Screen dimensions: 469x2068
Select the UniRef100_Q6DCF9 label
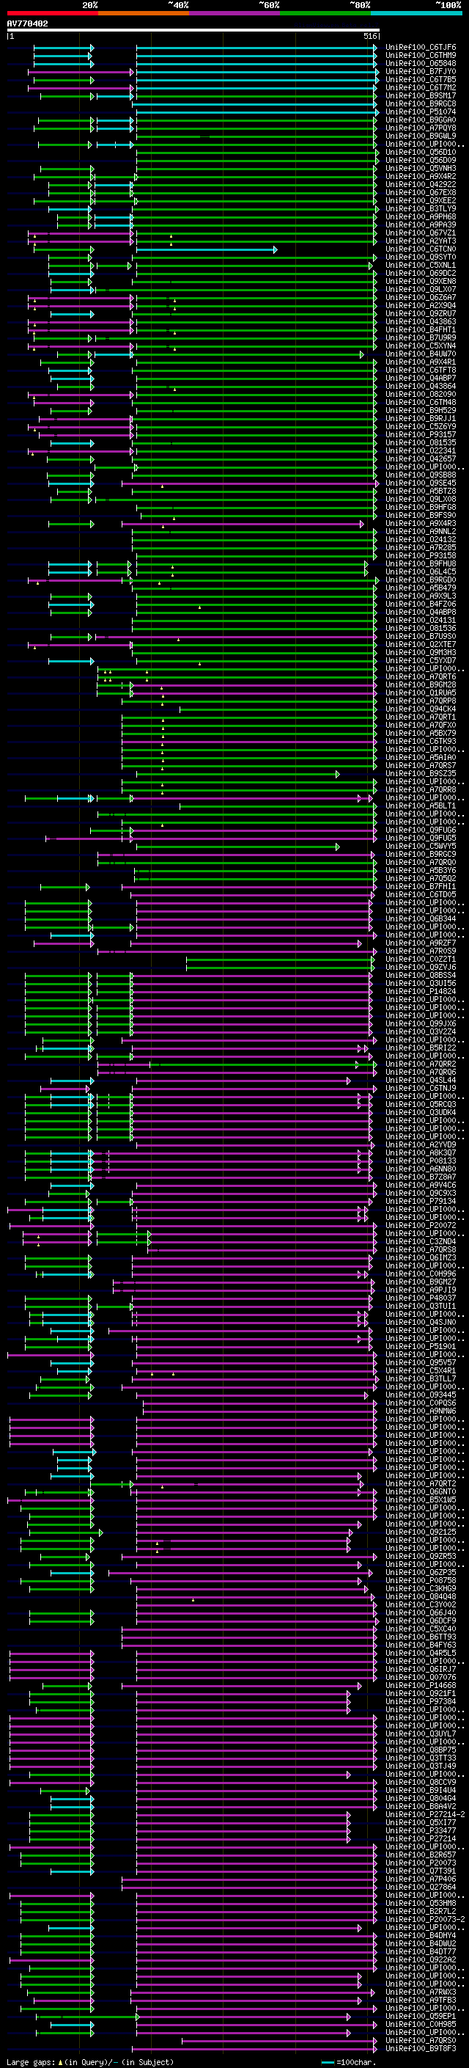tap(421, 1621)
